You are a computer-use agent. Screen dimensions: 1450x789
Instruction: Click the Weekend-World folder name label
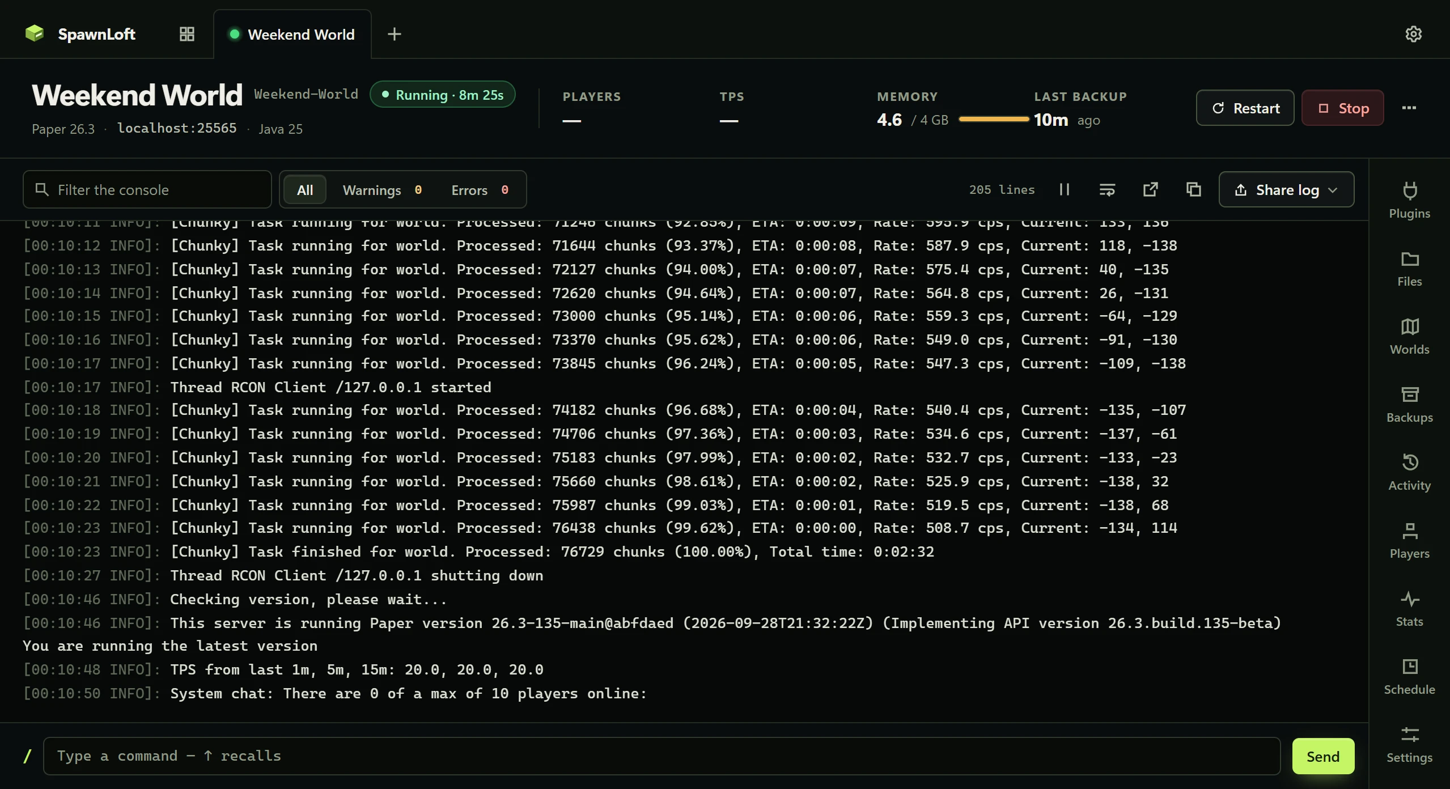[x=306, y=94]
